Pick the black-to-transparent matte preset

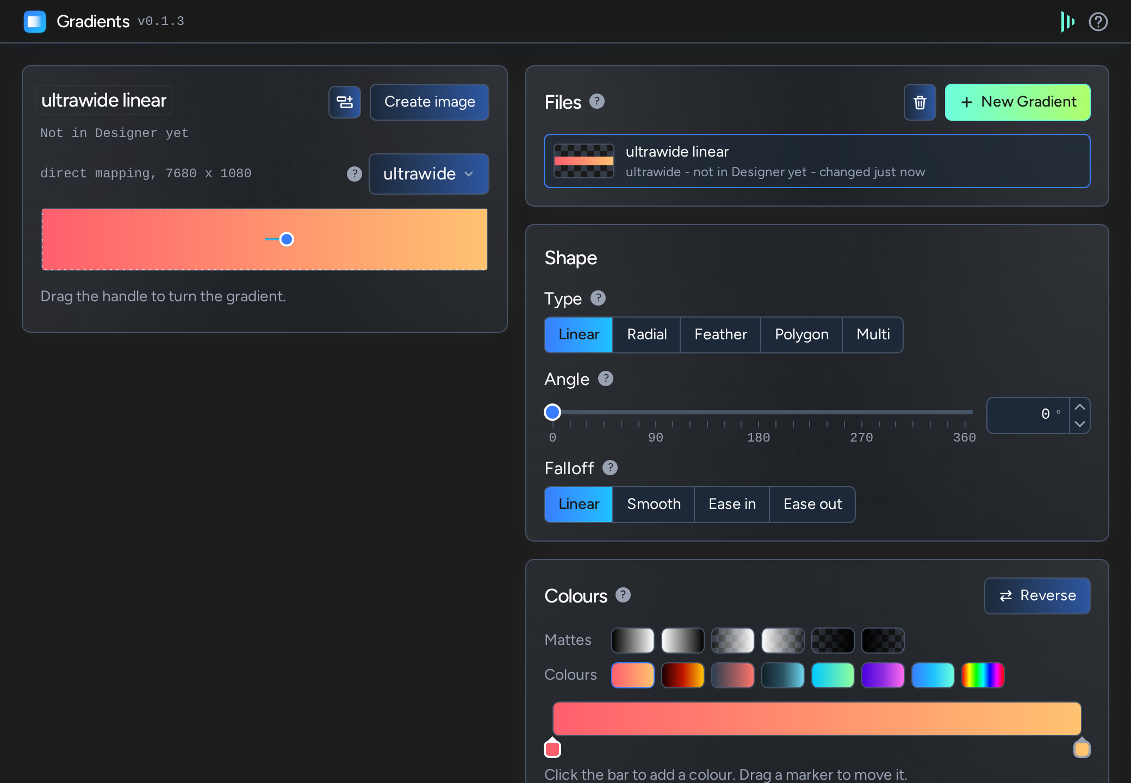point(883,640)
